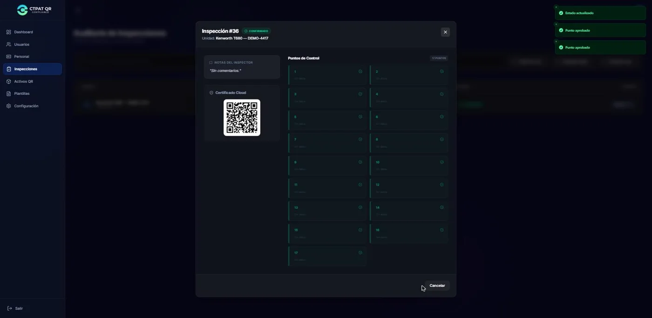Click the 17 PUNTOS counter badge

click(439, 58)
